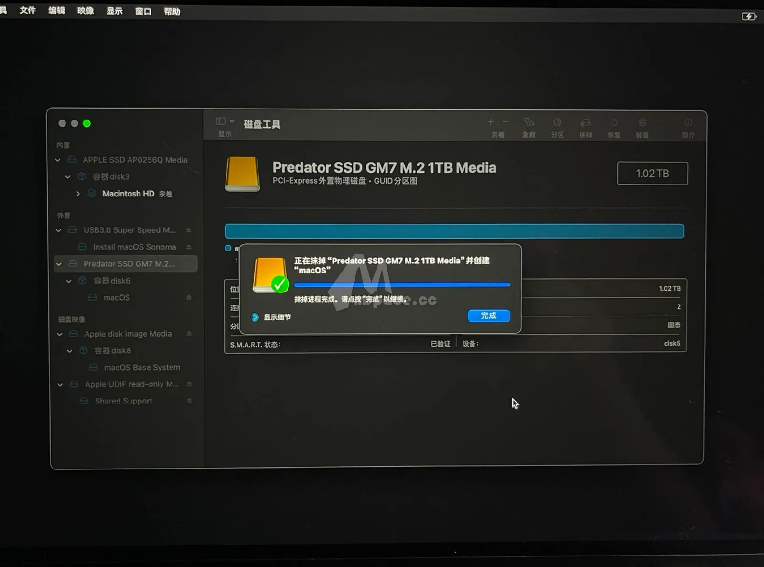This screenshot has height=567, width=764.
Task: Click the 装载 mount toolbar icon
Action: 642,123
